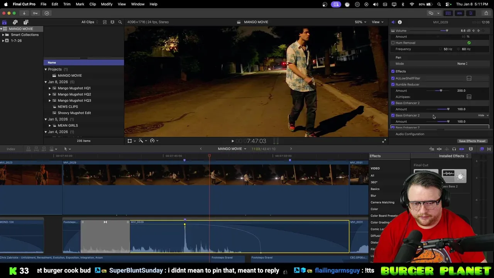Open the Import Media arrow button
Viewport: 494px width, 278px height.
click(24, 13)
